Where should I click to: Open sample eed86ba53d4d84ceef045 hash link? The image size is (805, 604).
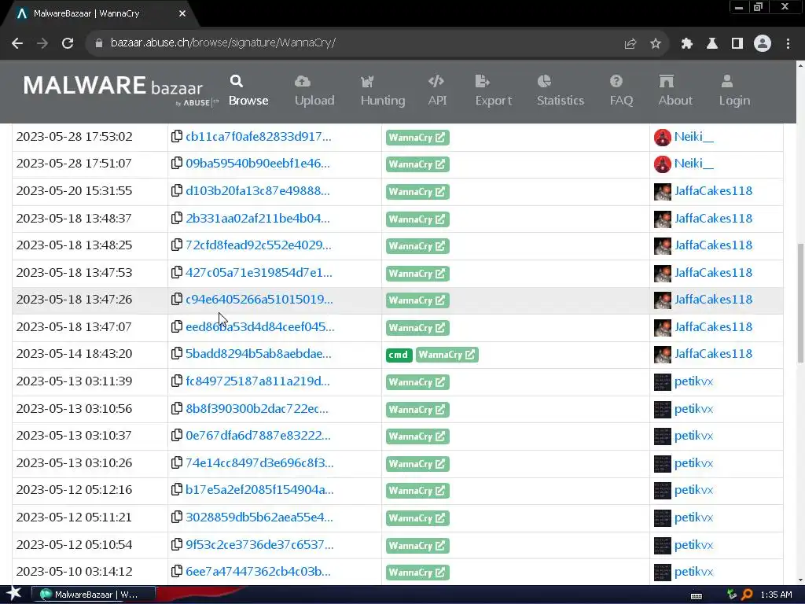click(x=259, y=326)
